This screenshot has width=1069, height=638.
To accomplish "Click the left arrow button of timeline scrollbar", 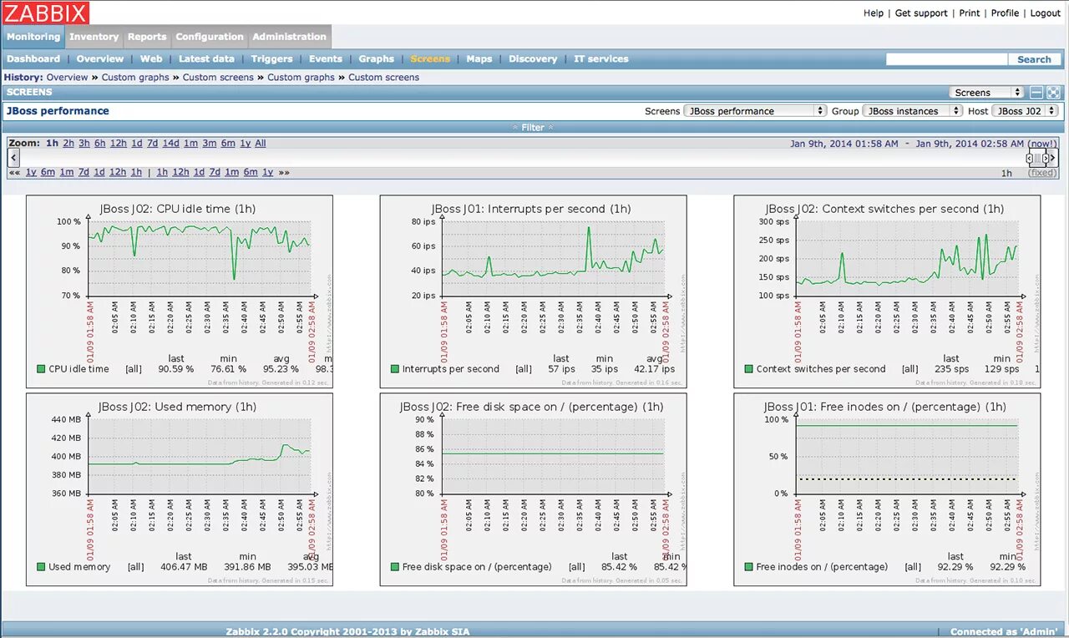I will pyautogui.click(x=13, y=158).
